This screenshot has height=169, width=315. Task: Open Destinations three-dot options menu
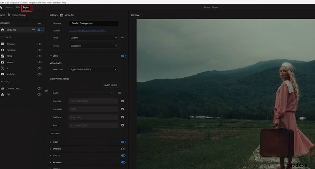40,23
